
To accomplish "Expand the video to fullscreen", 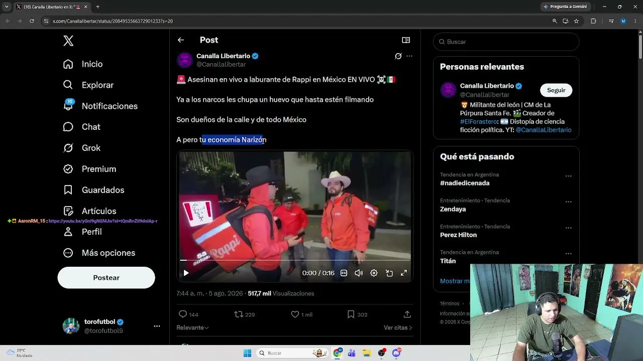I will click(x=403, y=273).
